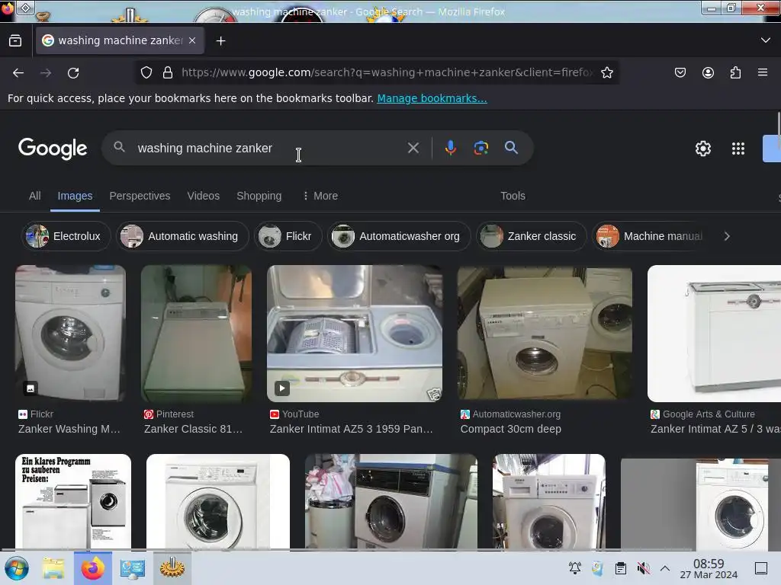List all tabs dropdown arrow
This screenshot has height=585, width=781.
coord(766,40)
